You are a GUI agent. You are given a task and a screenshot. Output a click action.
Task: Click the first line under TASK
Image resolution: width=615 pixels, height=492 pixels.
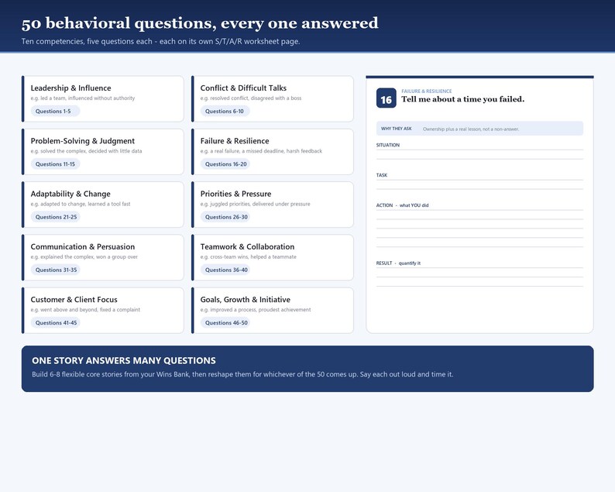479,180
